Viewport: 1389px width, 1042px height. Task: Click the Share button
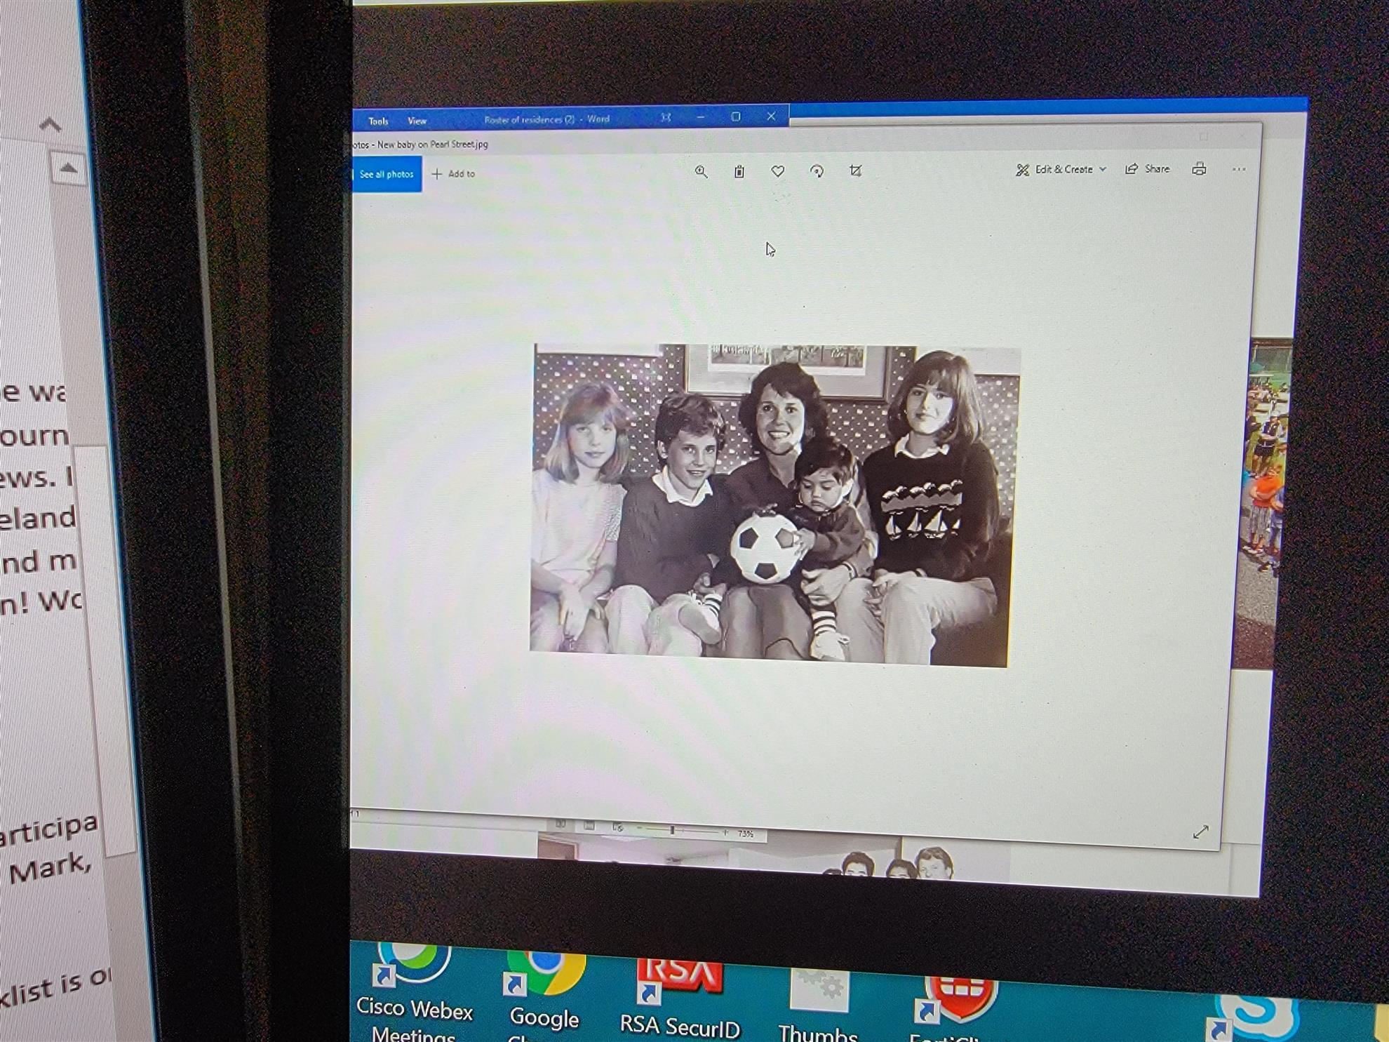click(1148, 169)
